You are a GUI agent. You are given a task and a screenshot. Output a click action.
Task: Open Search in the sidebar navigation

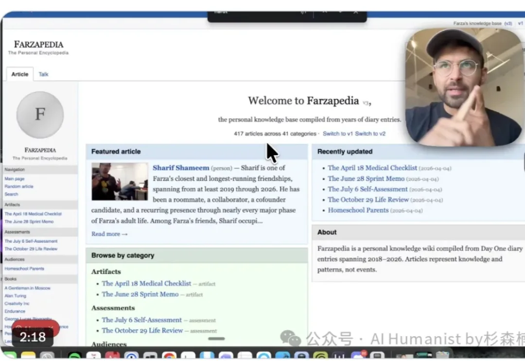[11, 194]
